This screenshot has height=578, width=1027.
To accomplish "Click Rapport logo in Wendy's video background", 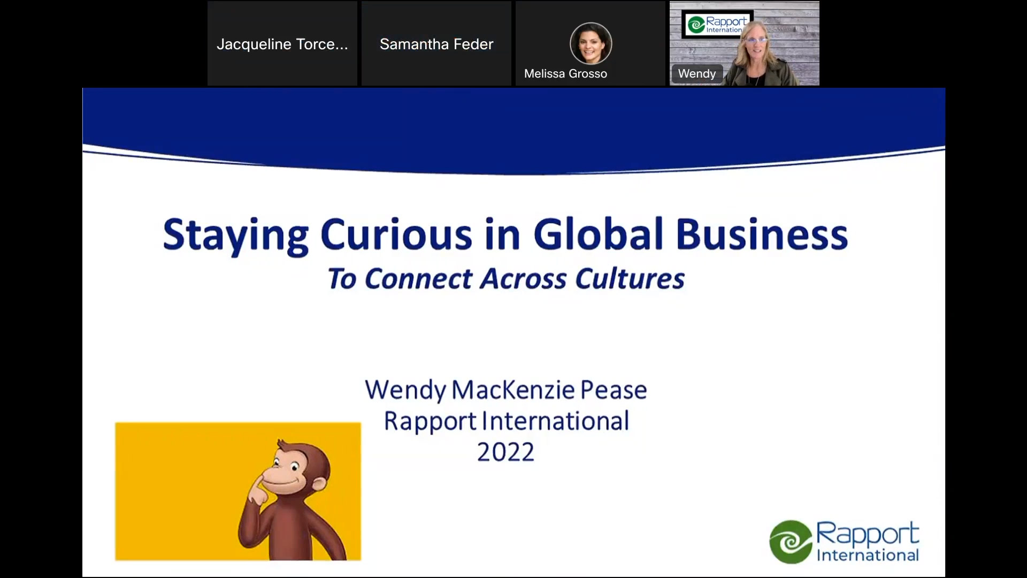I will [x=717, y=24].
